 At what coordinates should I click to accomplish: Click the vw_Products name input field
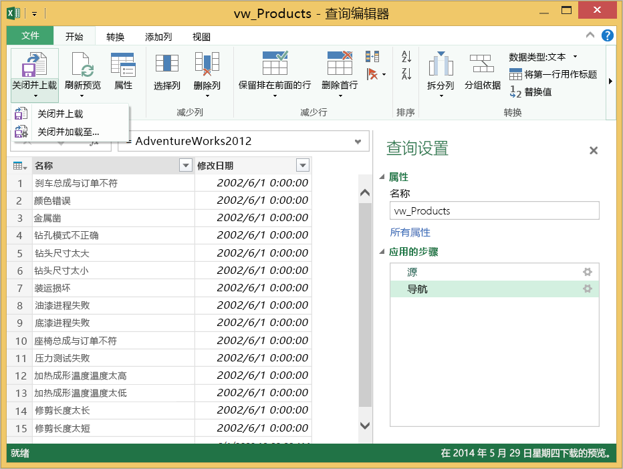(x=494, y=211)
